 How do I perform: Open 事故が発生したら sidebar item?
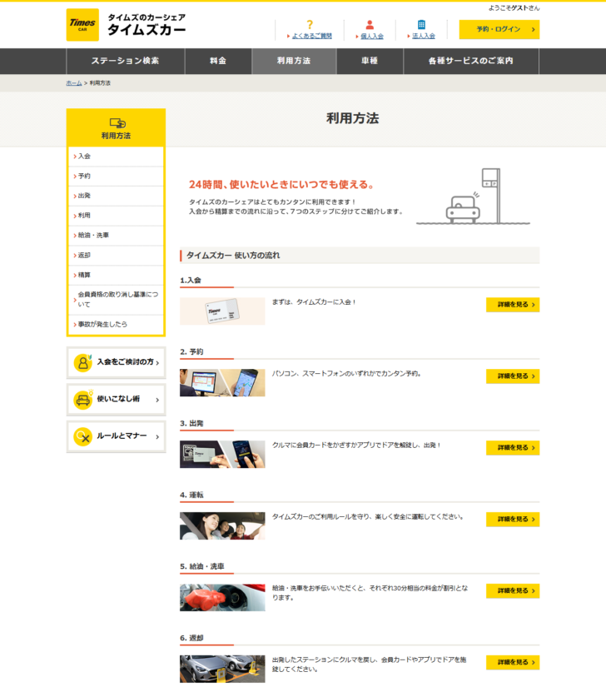(116, 325)
